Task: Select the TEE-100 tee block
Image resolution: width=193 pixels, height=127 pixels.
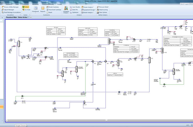Action: tap(28, 56)
